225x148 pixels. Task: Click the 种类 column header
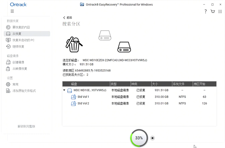[x=141, y=84]
